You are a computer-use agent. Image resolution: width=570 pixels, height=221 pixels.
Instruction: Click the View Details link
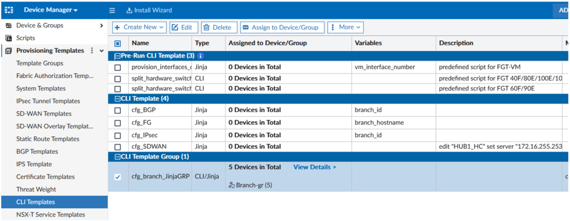pyautogui.click(x=314, y=167)
